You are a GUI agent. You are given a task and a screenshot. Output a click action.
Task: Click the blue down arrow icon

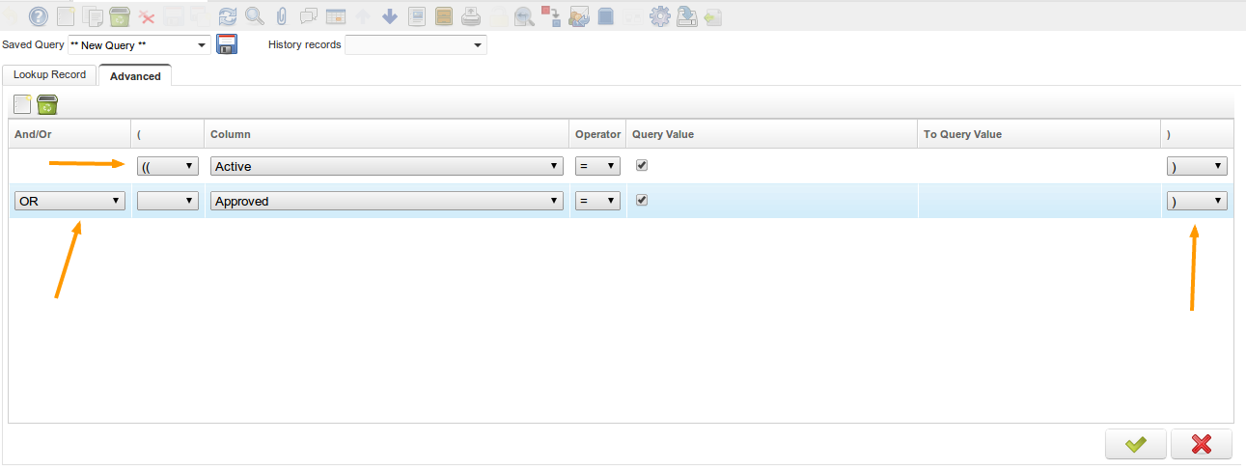(x=390, y=16)
